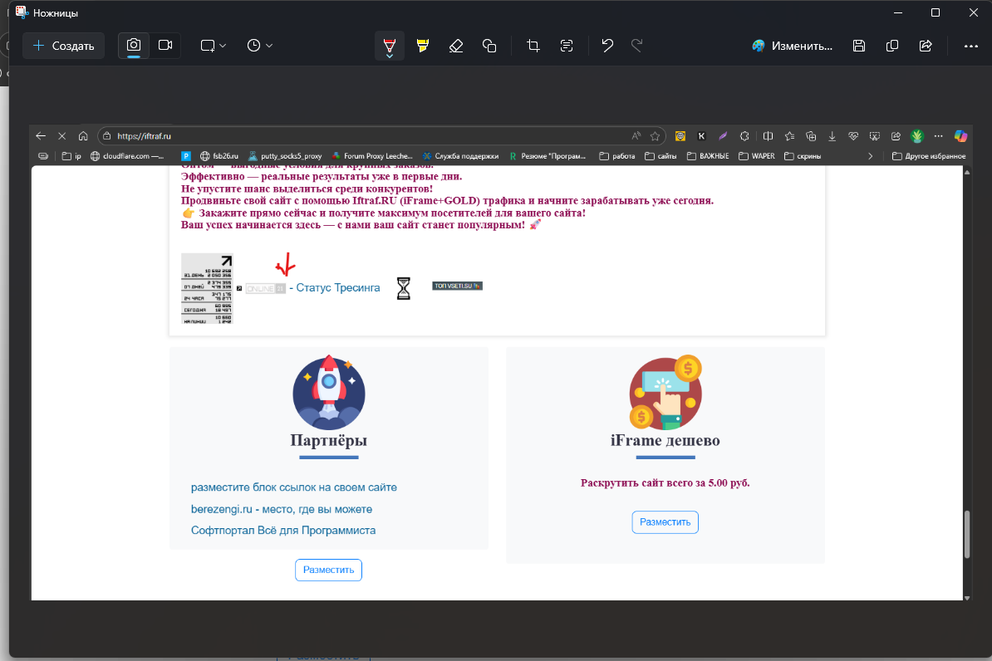Click the TOP VSETI.SU banner
This screenshot has width=992, height=661.
coord(458,286)
